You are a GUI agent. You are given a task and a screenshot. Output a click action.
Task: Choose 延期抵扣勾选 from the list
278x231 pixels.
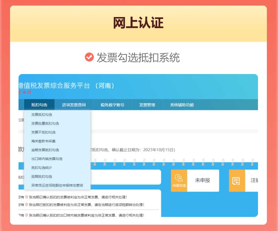tap(42, 177)
